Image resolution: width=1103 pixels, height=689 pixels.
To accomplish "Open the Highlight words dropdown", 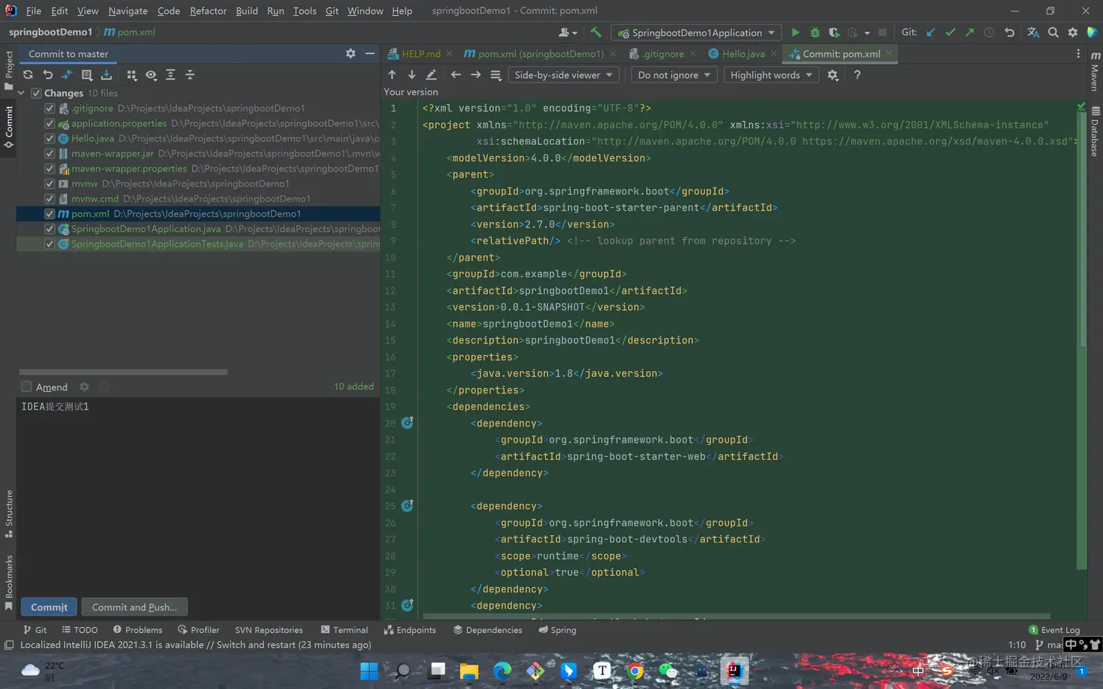I will (x=771, y=75).
